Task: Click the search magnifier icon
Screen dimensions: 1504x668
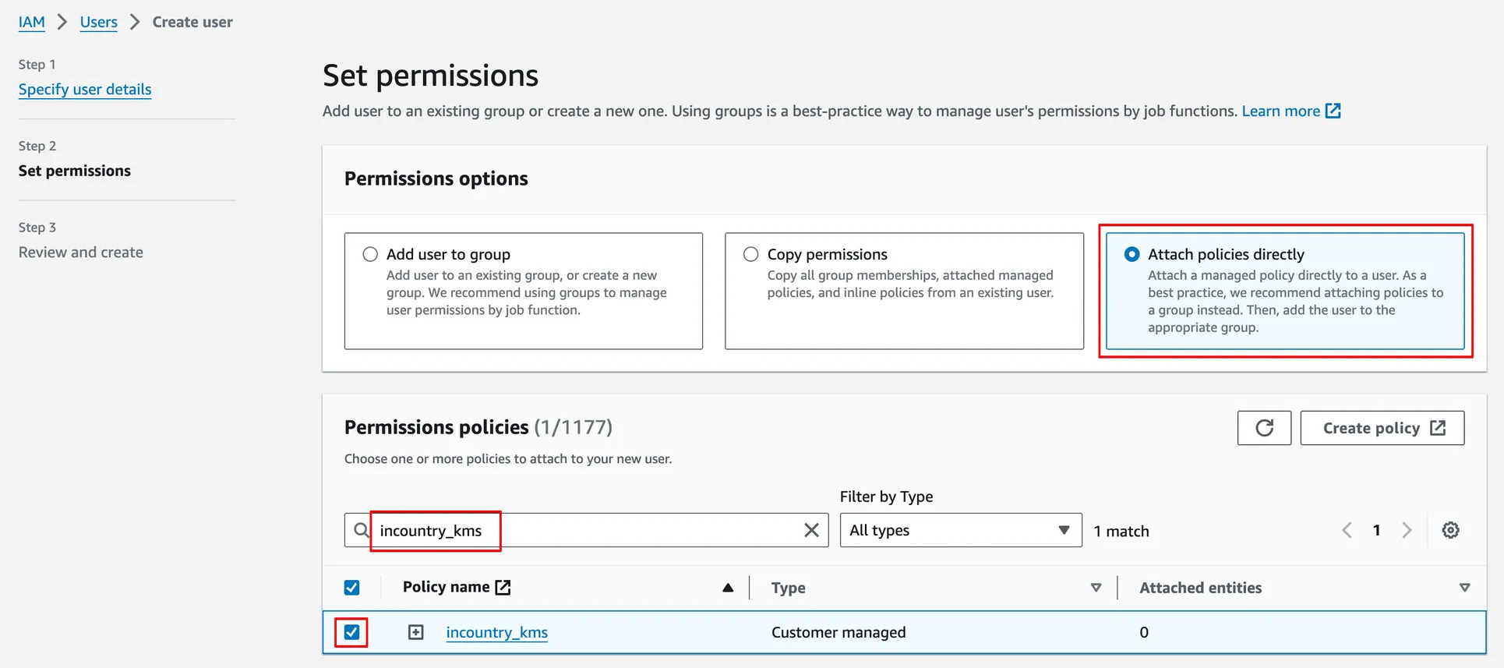Action: (361, 530)
